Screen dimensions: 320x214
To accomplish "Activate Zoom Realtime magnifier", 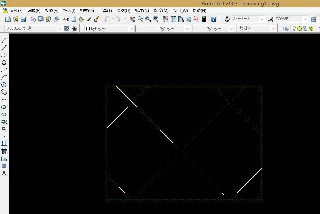I will coord(140,19).
